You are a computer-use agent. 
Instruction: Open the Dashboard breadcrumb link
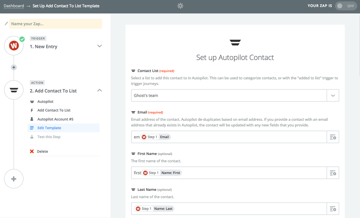pos(13,6)
